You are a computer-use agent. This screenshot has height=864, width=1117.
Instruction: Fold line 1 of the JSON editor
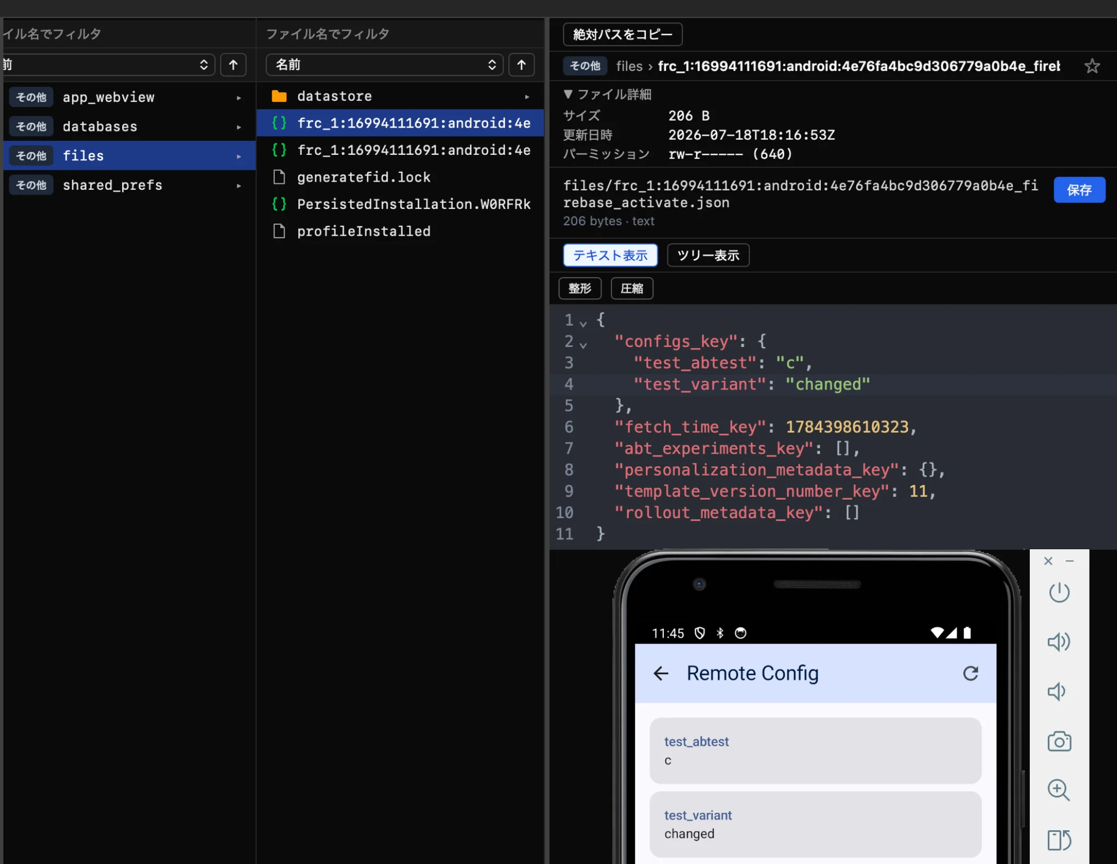click(583, 323)
